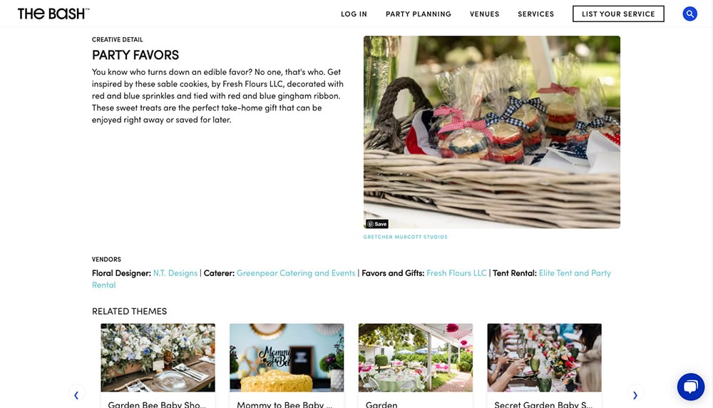
Task: Open the chat bubble widget
Action: click(691, 387)
